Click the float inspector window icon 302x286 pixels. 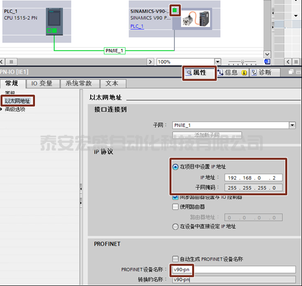[291, 72]
